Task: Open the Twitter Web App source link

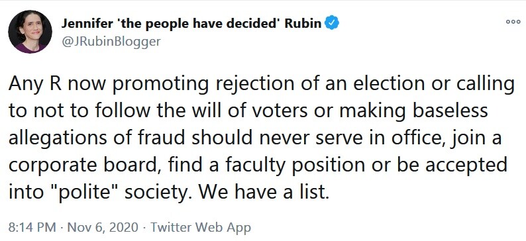Action: pos(201,228)
